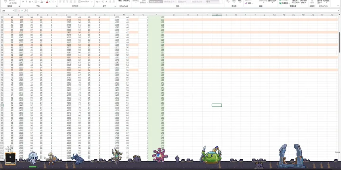Open the Merge and Center dropdown arrow
Screen dimensions: 341x170
[x=92, y=2]
